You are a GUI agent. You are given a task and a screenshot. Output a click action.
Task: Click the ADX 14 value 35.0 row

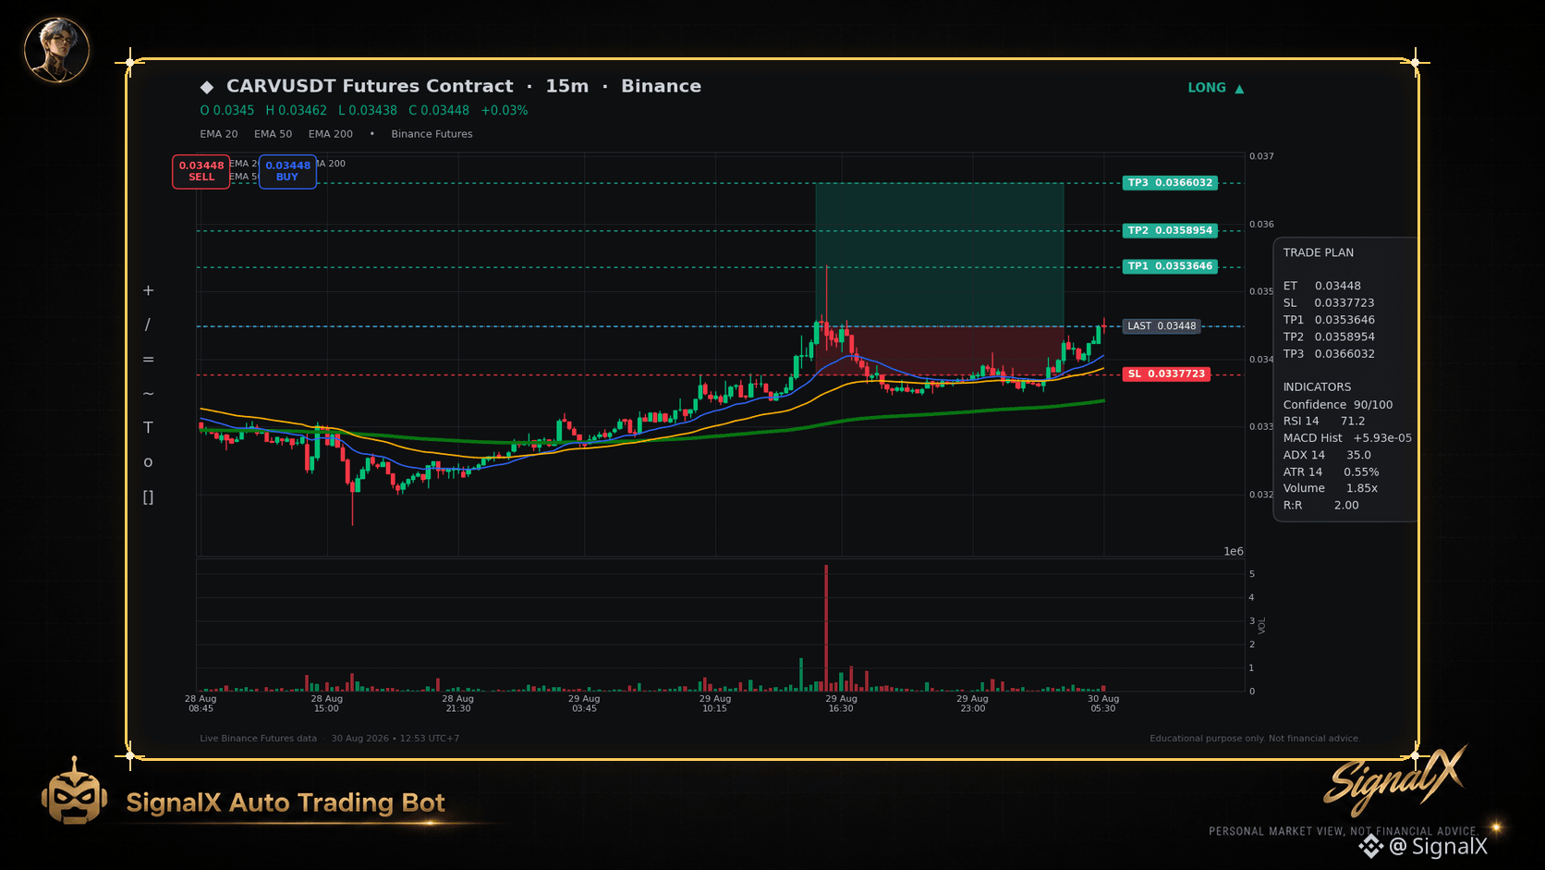tap(1327, 455)
